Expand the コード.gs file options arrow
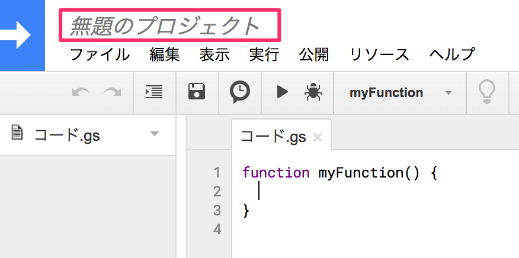519x258 pixels. click(x=155, y=134)
